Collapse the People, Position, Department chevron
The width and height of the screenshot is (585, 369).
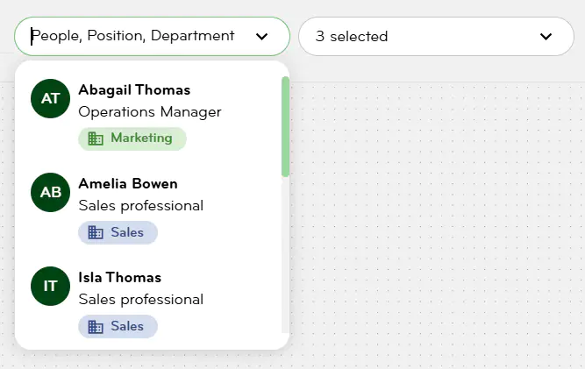click(x=261, y=37)
